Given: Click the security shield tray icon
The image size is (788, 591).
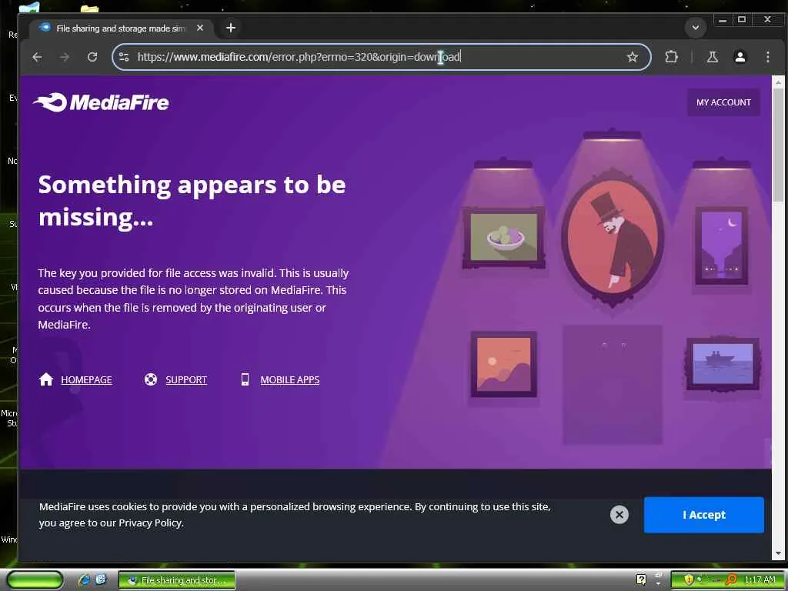Looking at the screenshot, I should coord(689,580).
